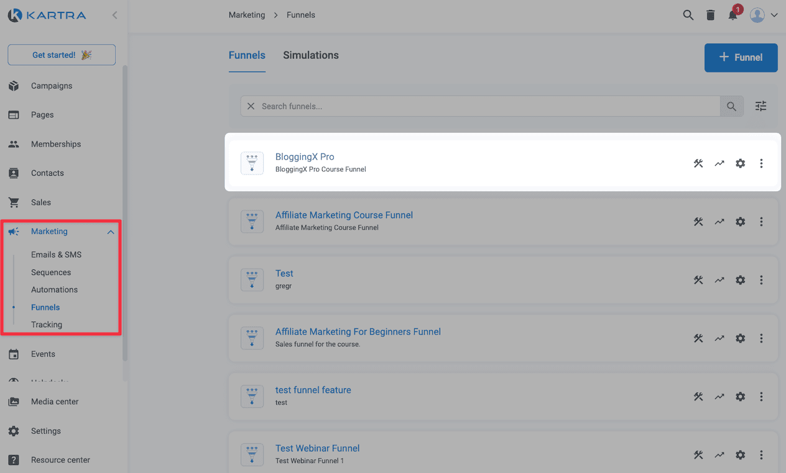Open the top bar search magnifier
The height and width of the screenshot is (473, 786).
click(x=688, y=15)
